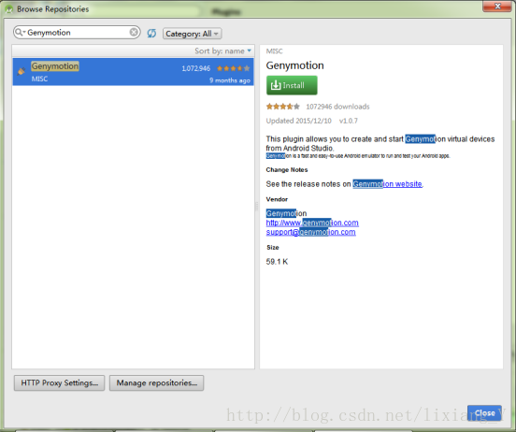Click the Genymotion title in the details panel
516x432 pixels.
(294, 65)
